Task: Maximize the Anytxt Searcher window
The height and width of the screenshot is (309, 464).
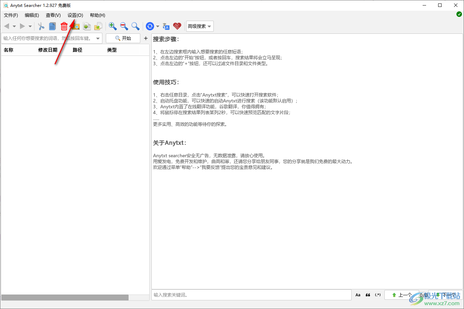Action: [x=440, y=5]
